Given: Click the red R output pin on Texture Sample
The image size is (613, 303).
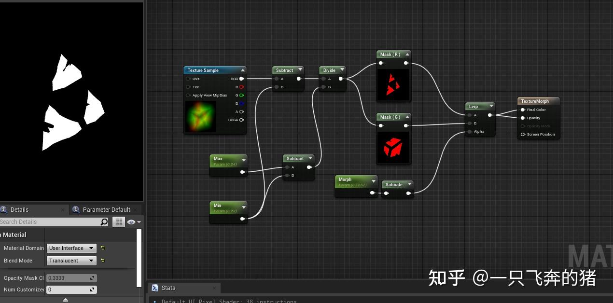Looking at the screenshot, I should point(241,87).
